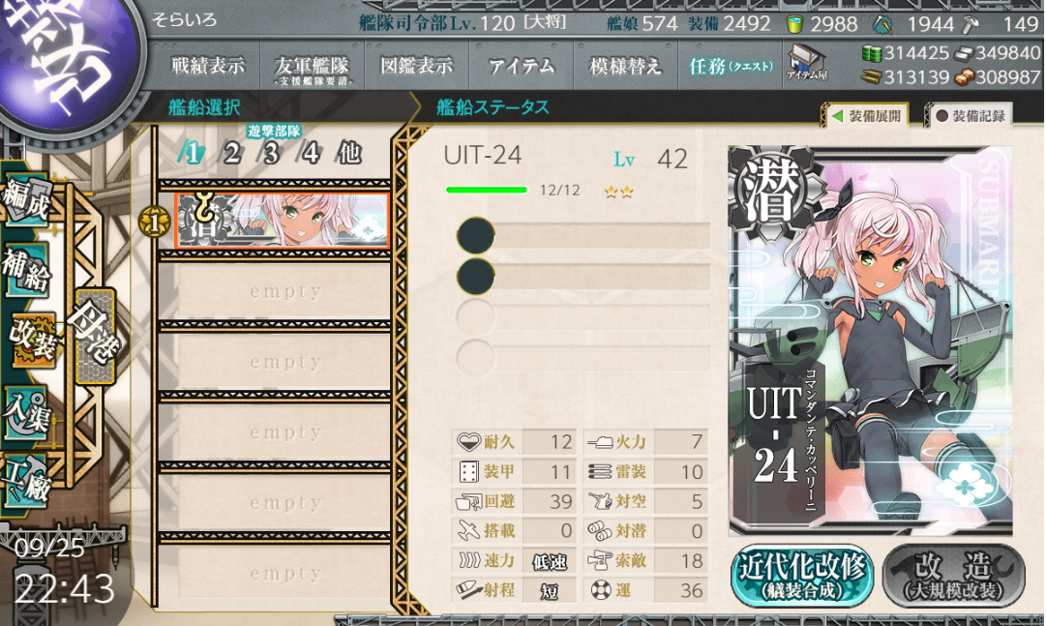Click the 近代化改修 modernization button
The width and height of the screenshot is (1046, 626).
point(802,576)
